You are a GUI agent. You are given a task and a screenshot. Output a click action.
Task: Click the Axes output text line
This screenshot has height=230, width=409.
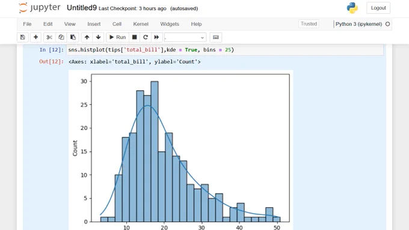(x=135, y=62)
